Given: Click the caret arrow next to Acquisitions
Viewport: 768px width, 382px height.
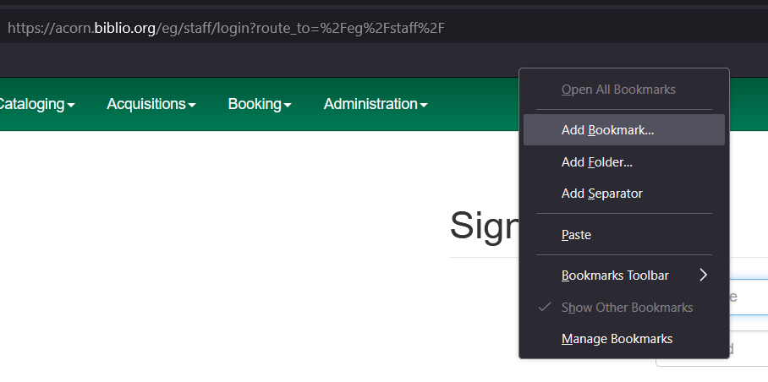Looking at the screenshot, I should point(193,106).
